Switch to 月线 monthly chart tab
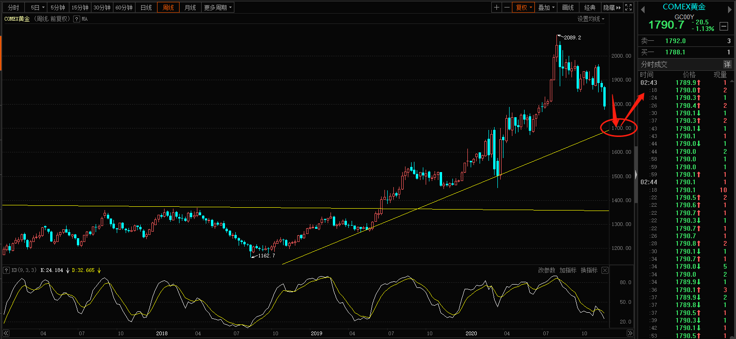 (x=190, y=8)
